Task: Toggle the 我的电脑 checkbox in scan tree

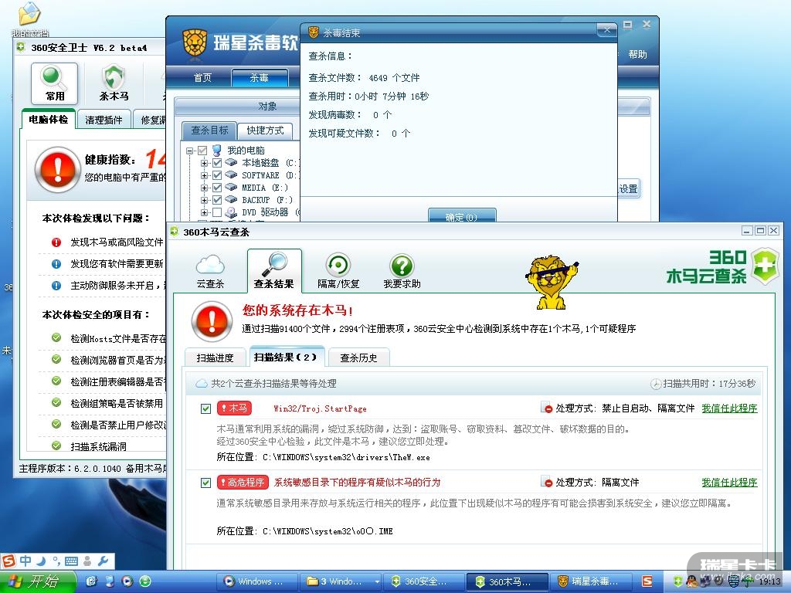Action: click(x=202, y=151)
